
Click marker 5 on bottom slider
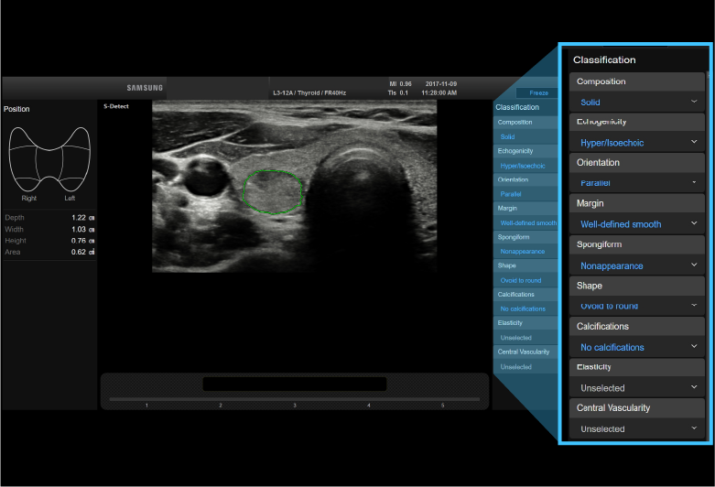pyautogui.click(x=443, y=405)
